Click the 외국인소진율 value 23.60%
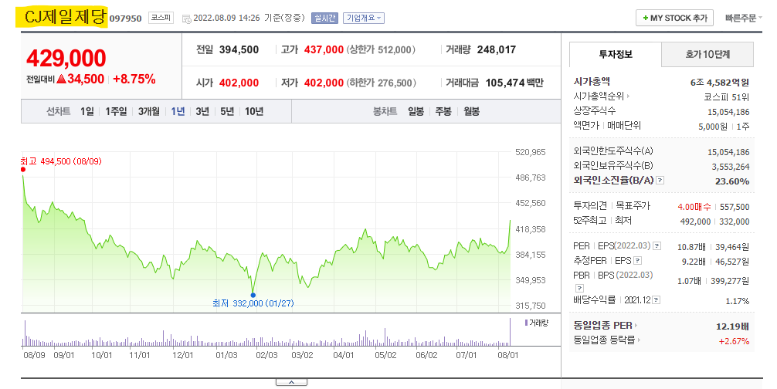Viewport: 777px width, 389px height. [x=732, y=181]
